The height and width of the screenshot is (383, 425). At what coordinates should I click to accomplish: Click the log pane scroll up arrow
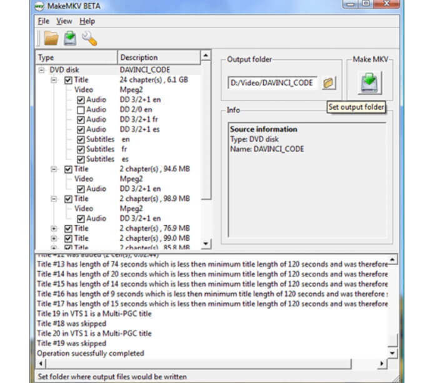coord(392,259)
